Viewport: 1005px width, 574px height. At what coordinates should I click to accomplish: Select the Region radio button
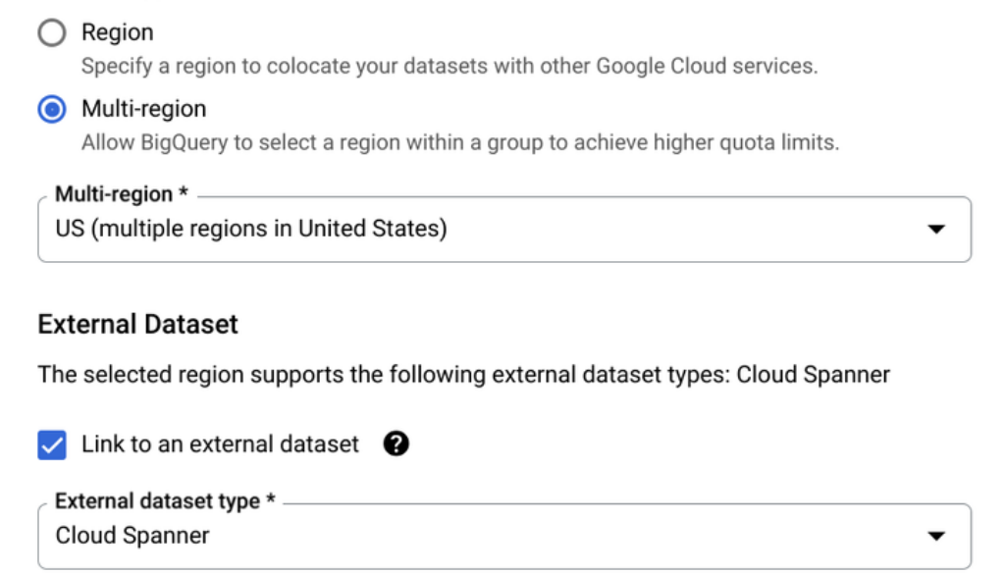coord(51,32)
